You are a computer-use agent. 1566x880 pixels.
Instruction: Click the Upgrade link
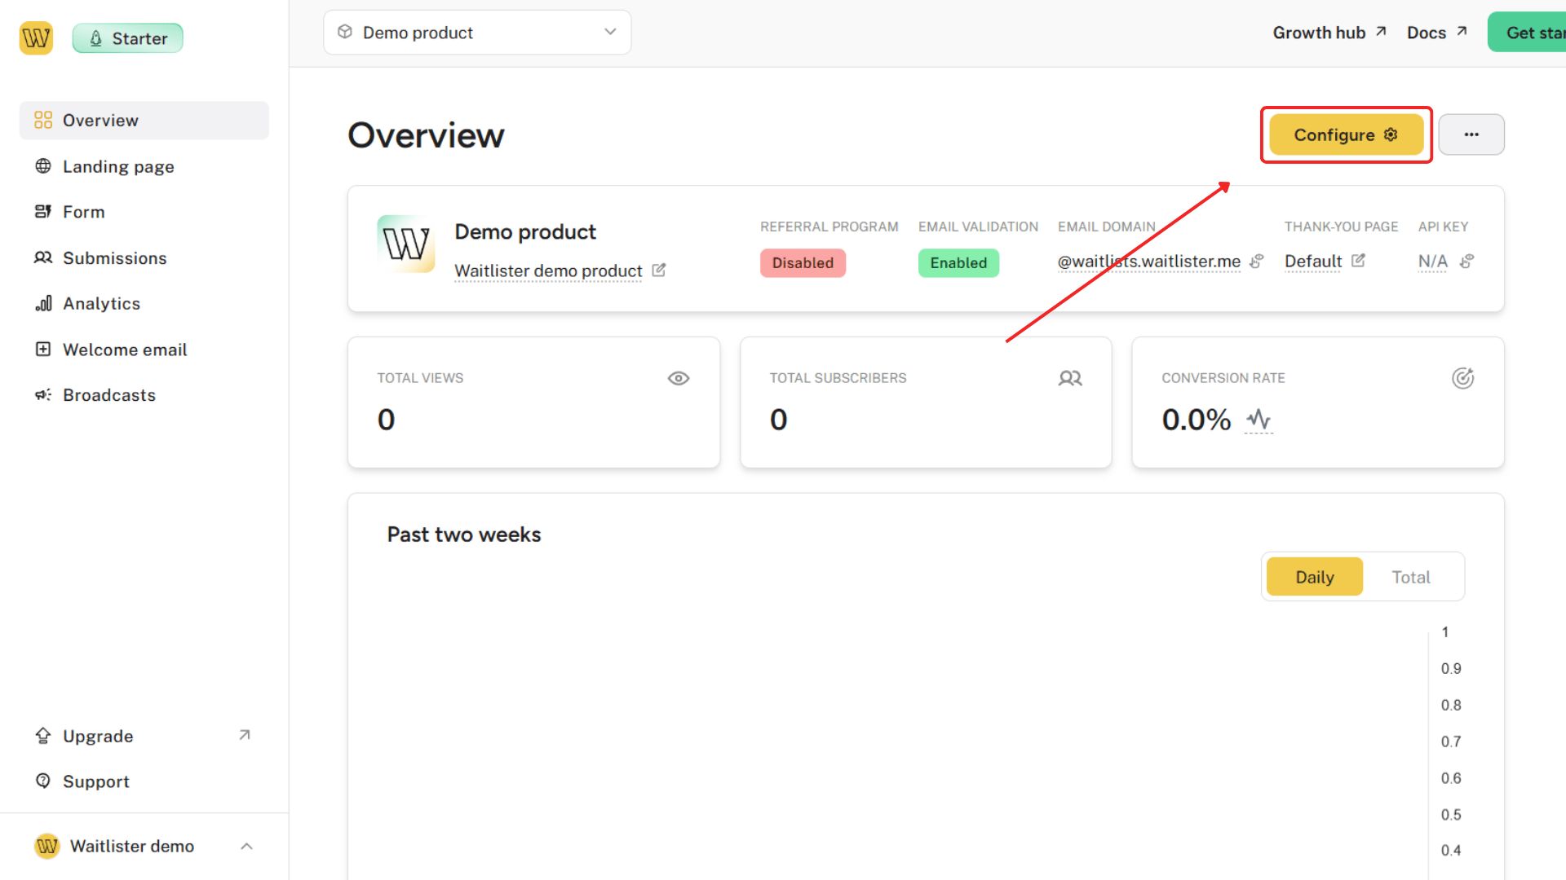click(x=144, y=736)
